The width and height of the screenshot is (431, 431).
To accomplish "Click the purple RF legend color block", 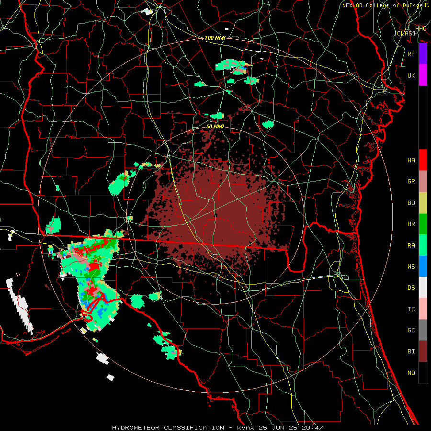I will coord(423,54).
